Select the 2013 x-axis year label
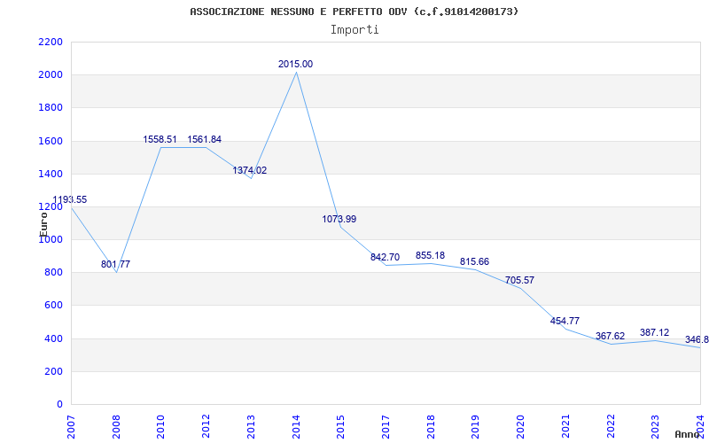 (251, 426)
